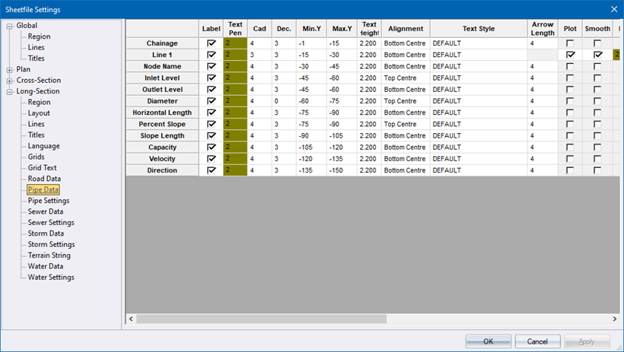Open Sewer Data under Long-Section

pyautogui.click(x=46, y=211)
